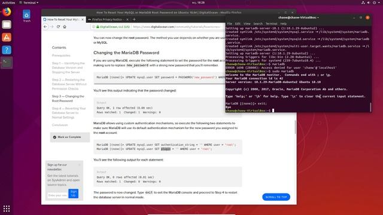Image resolution: width=383 pixels, height=215 pixels.
Task: Open the terminal Edit menu
Action: (x=238, y=24)
